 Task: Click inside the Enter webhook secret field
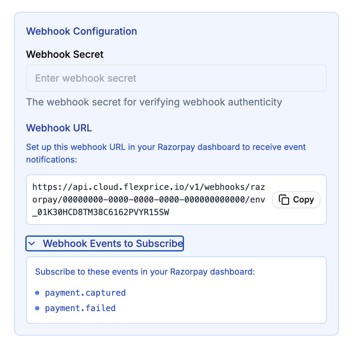(175, 78)
